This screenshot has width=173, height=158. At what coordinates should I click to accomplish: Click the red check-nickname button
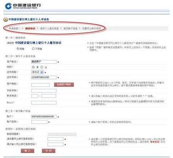[x=64, y=85]
